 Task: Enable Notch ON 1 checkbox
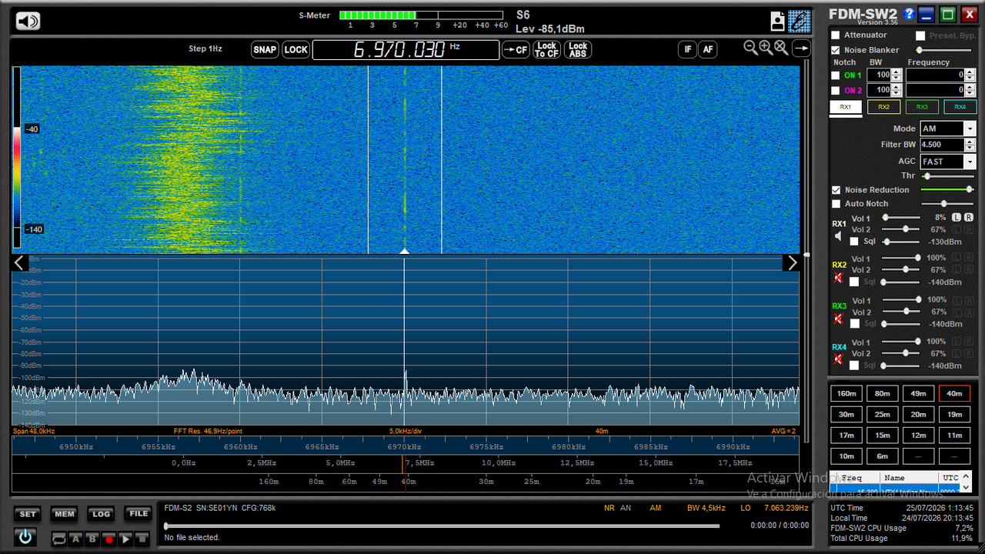836,75
